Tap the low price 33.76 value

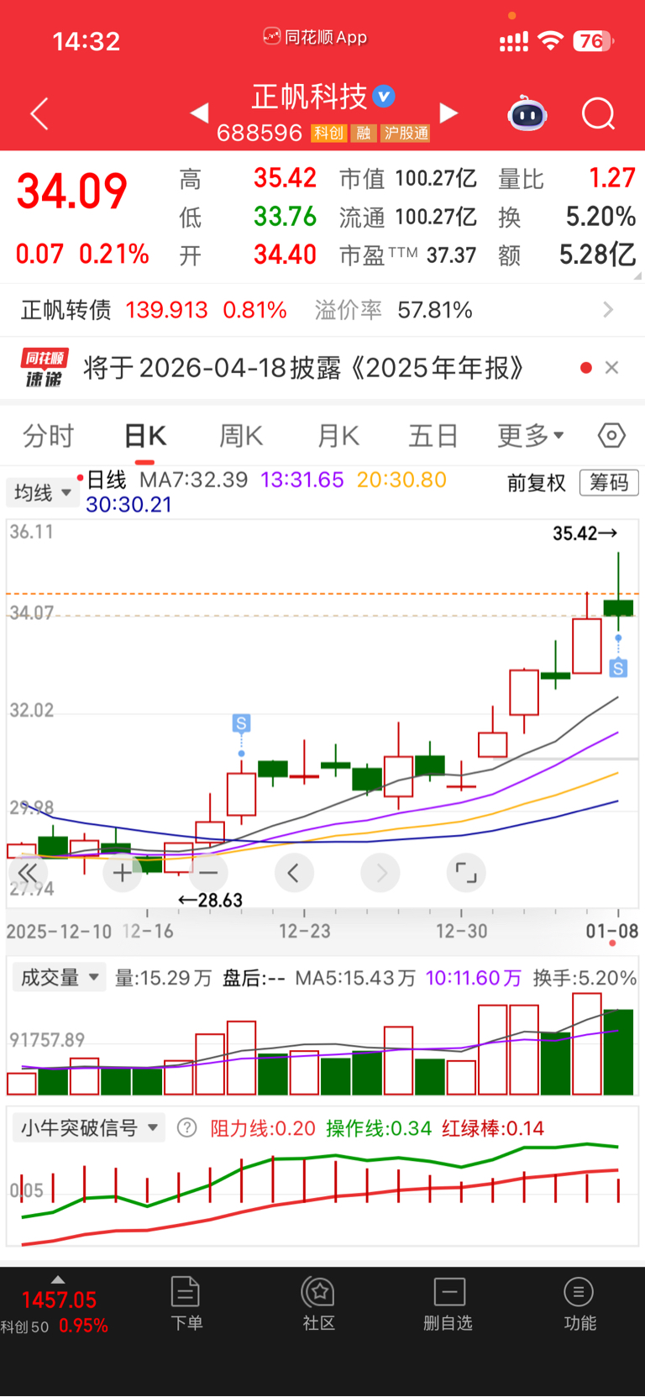point(285,217)
